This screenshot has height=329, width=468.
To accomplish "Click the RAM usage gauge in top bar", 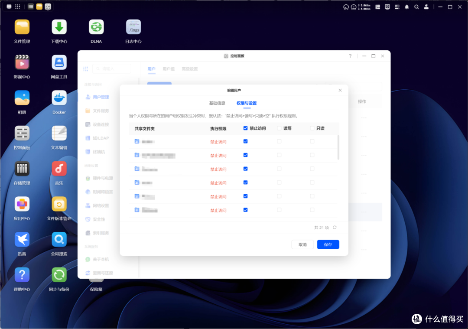I will 354,7.
